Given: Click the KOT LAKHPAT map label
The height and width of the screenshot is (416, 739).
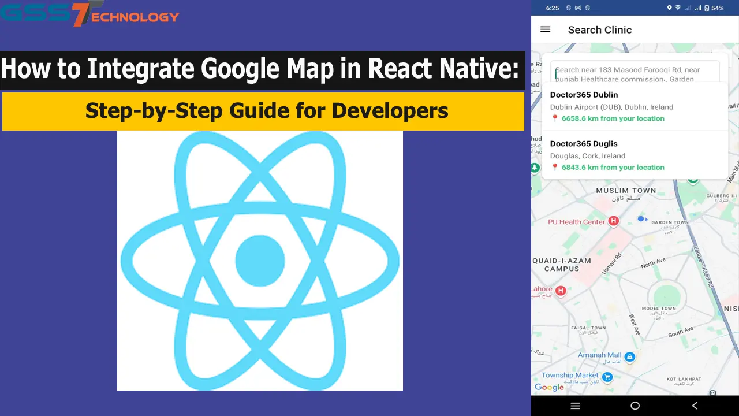Looking at the screenshot, I should click(x=684, y=380).
